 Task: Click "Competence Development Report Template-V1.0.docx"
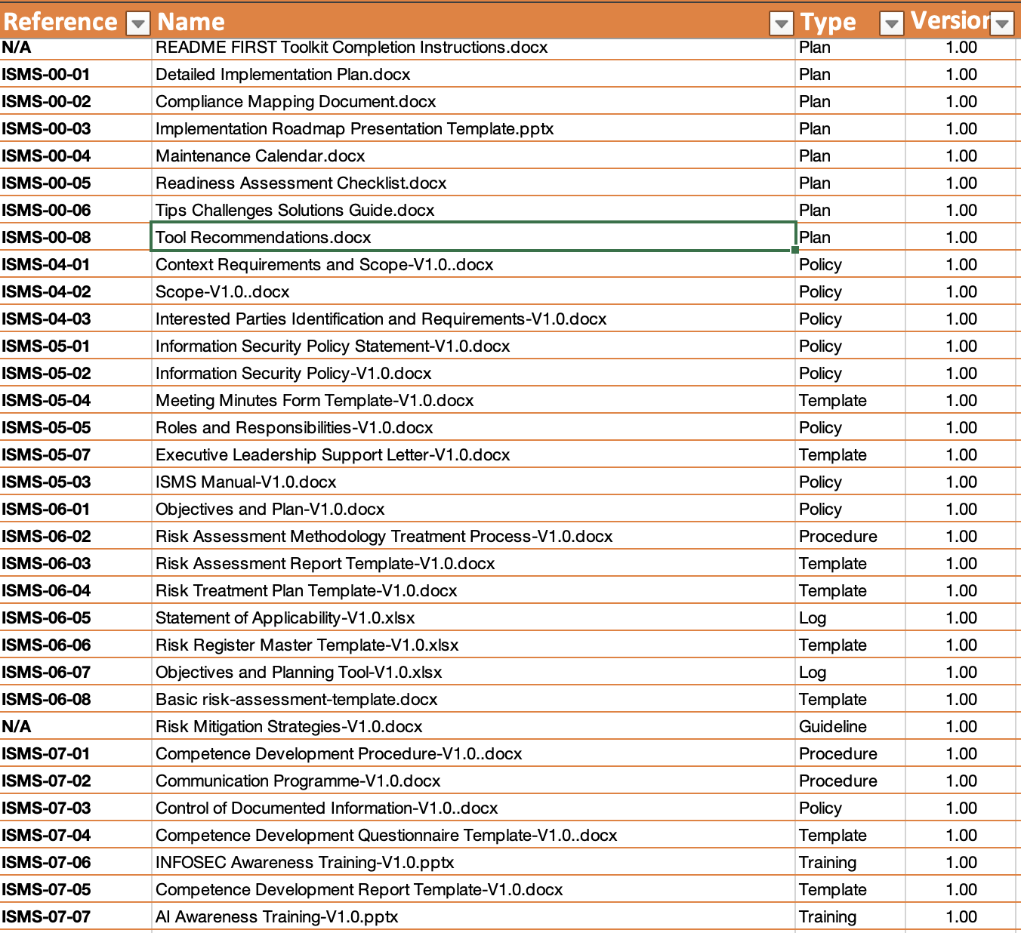[473, 889]
